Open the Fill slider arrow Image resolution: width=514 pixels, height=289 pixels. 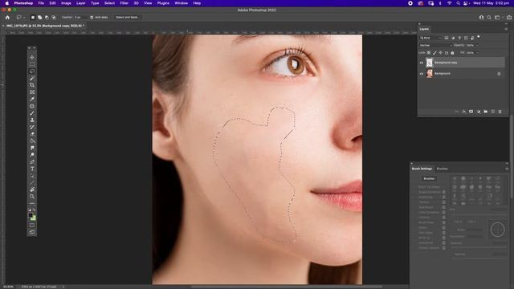click(x=477, y=53)
